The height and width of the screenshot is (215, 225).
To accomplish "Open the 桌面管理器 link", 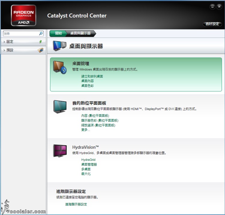I will tap(89, 164).
